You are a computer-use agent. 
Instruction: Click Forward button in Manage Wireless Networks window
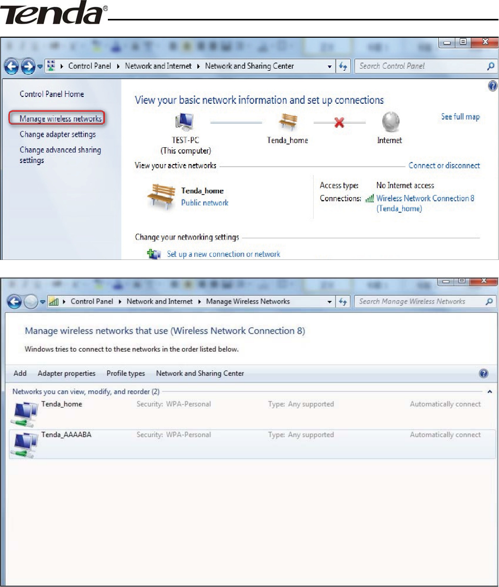tap(31, 302)
